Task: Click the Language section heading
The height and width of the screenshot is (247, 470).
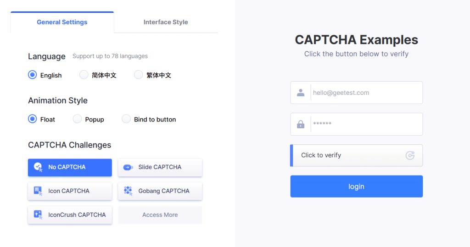Action: point(47,56)
